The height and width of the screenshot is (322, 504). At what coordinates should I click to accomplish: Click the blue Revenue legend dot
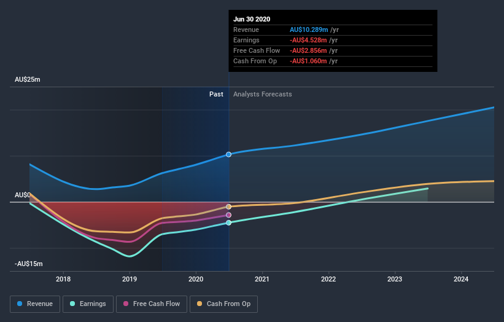20,304
